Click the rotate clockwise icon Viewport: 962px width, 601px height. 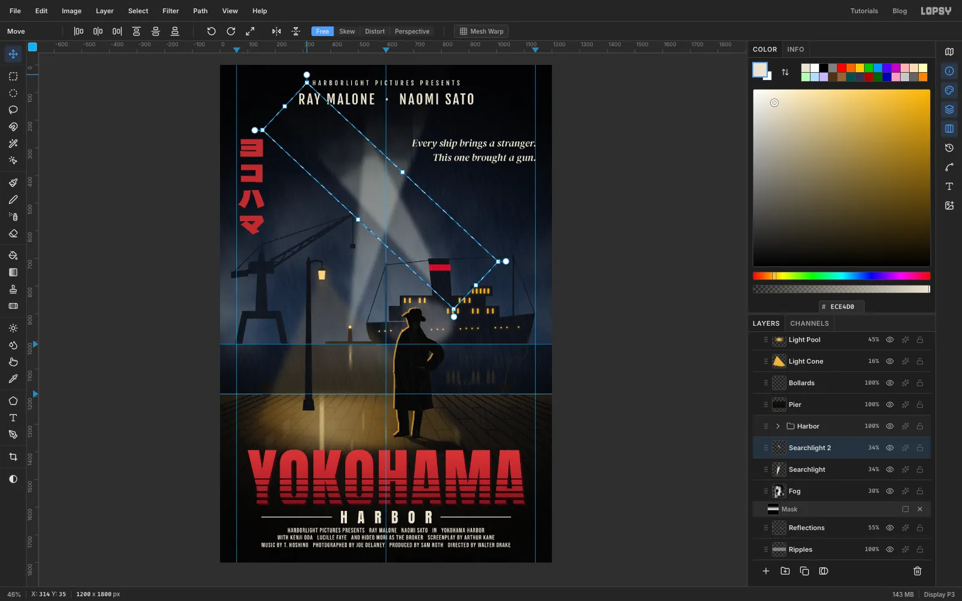pyautogui.click(x=231, y=31)
